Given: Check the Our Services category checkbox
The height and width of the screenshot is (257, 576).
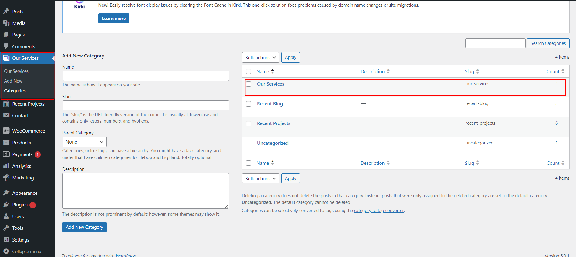Looking at the screenshot, I should click(249, 84).
